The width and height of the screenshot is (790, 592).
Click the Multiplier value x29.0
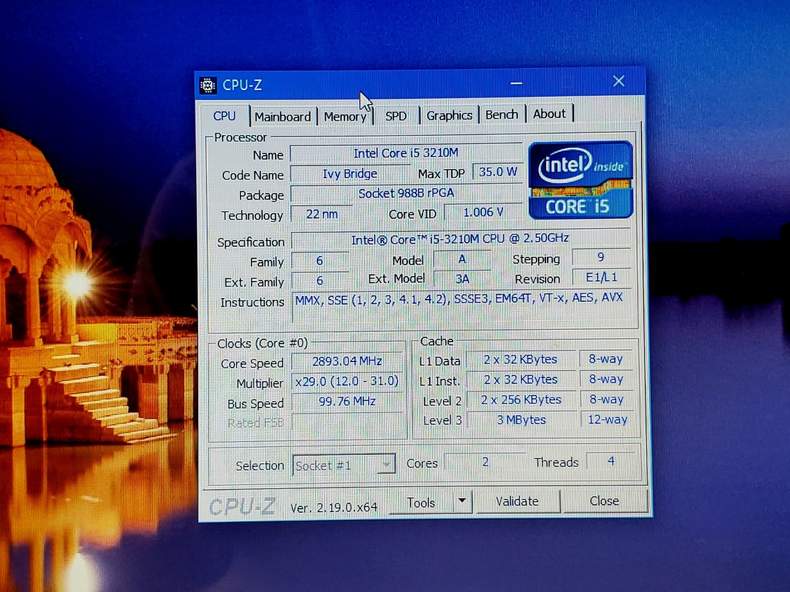point(347,381)
